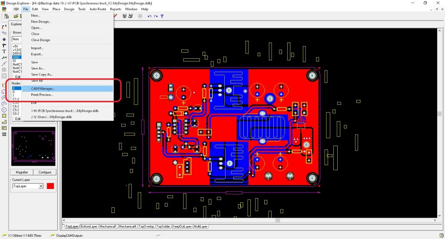Click the blue help question mark icon
445x239 pixels.
click(x=162, y=16)
